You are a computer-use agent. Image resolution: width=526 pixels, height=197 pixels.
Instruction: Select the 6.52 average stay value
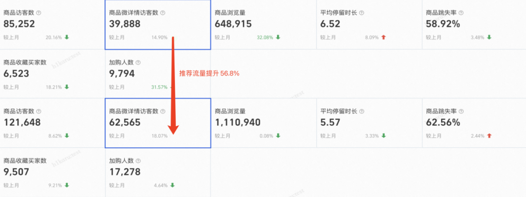click(330, 24)
